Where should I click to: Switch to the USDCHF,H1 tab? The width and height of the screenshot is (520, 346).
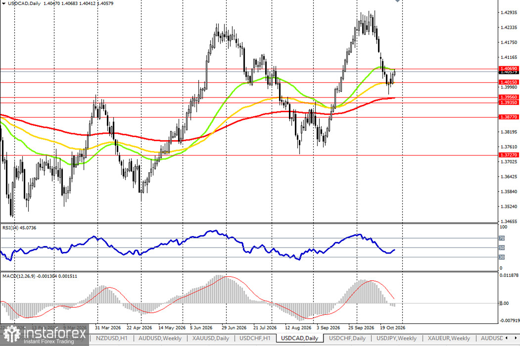pyautogui.click(x=255, y=338)
